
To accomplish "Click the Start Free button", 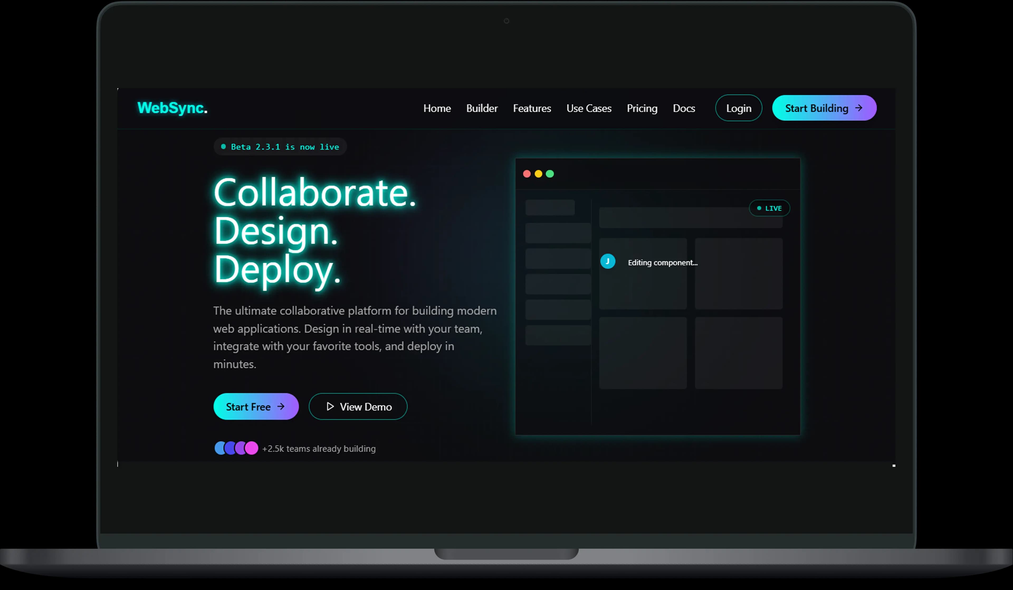I will [x=256, y=406].
